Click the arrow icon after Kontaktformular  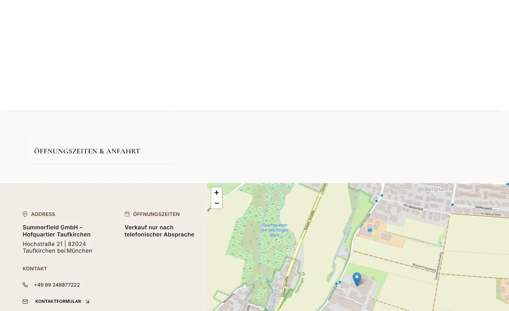pos(87,301)
